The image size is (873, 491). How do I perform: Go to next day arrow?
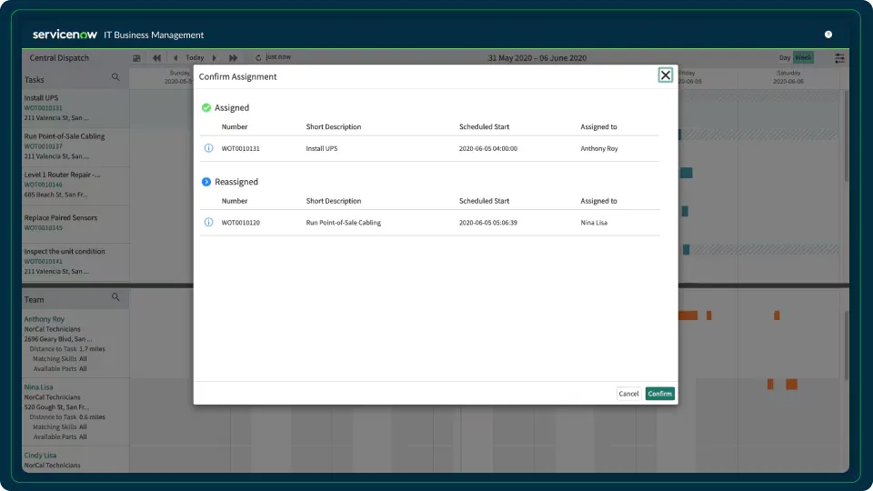coord(215,58)
